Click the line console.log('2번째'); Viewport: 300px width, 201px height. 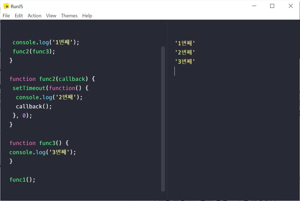(49, 97)
